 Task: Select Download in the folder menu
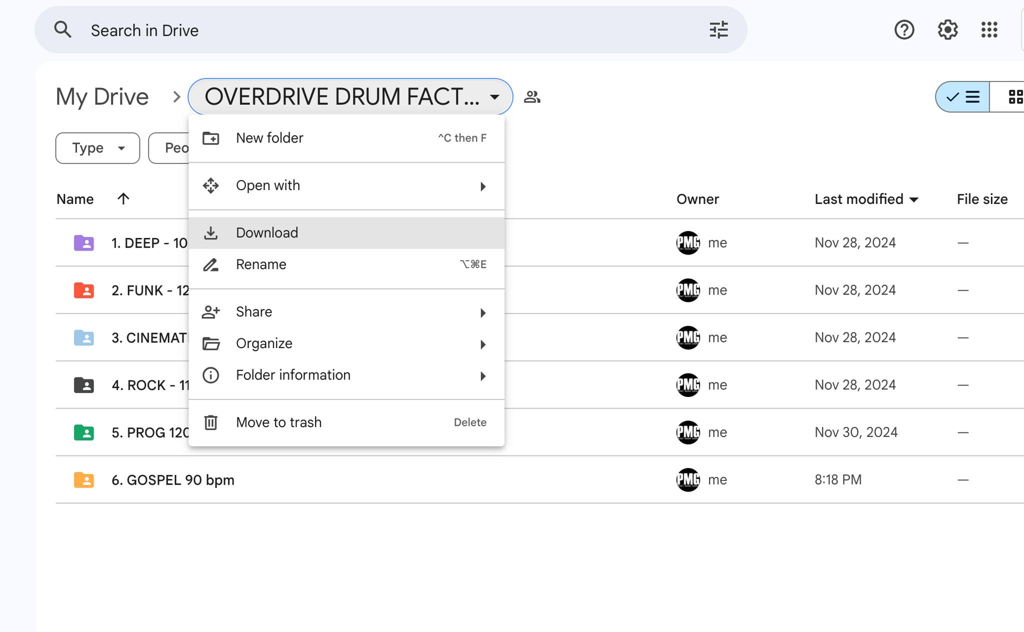346,233
